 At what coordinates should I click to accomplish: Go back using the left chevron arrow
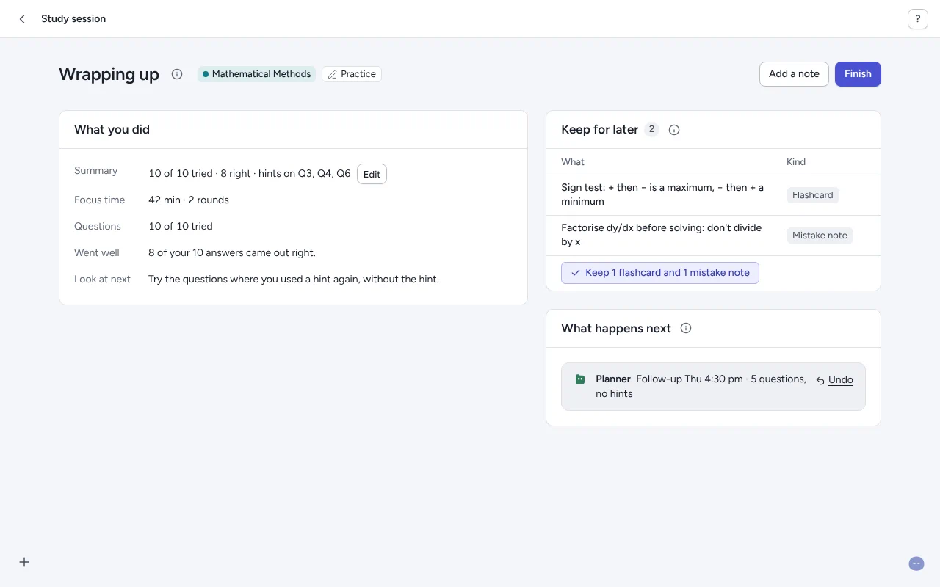22,19
